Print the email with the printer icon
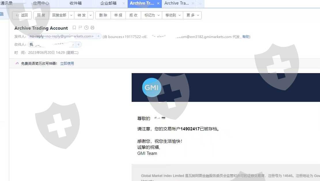The width and height of the screenshot is (320, 181). (x=92, y=28)
